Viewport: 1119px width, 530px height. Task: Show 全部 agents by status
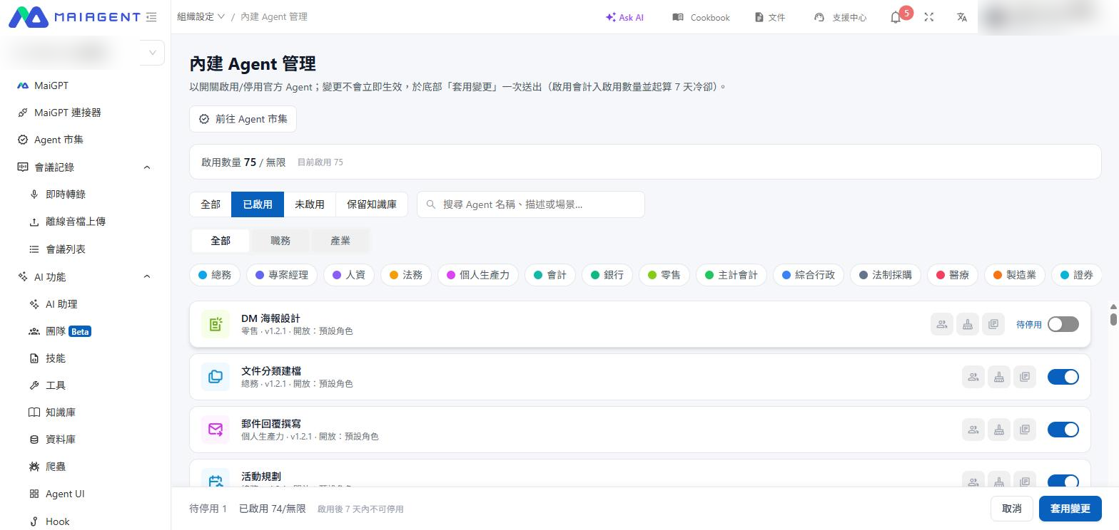(x=211, y=204)
